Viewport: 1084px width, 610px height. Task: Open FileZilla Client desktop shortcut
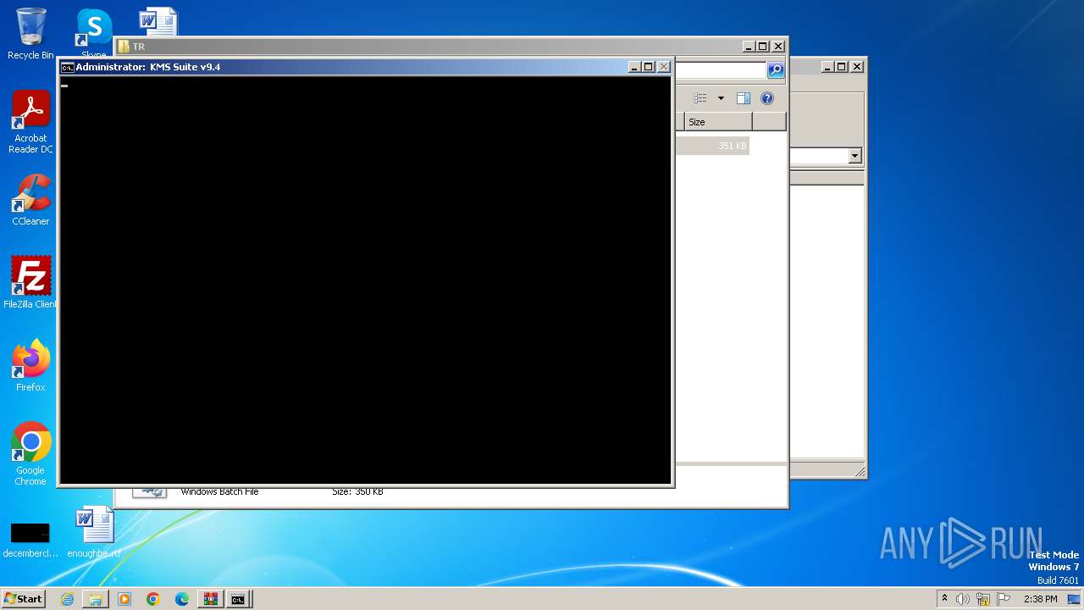(30, 282)
